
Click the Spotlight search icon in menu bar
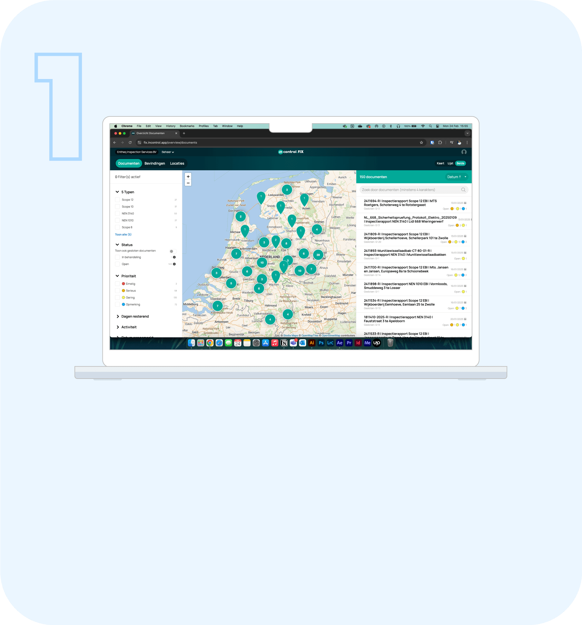[430, 126]
